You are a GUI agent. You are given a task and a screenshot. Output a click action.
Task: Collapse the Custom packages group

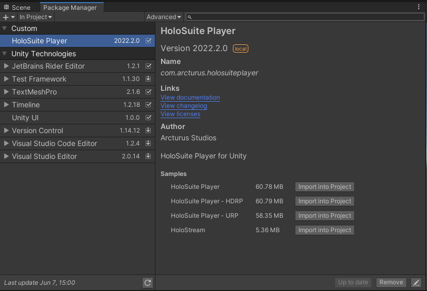coord(4,28)
